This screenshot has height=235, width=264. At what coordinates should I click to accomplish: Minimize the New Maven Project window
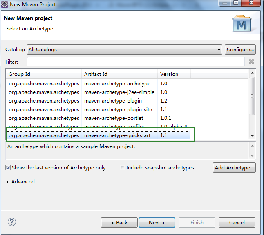click(x=224, y=3)
